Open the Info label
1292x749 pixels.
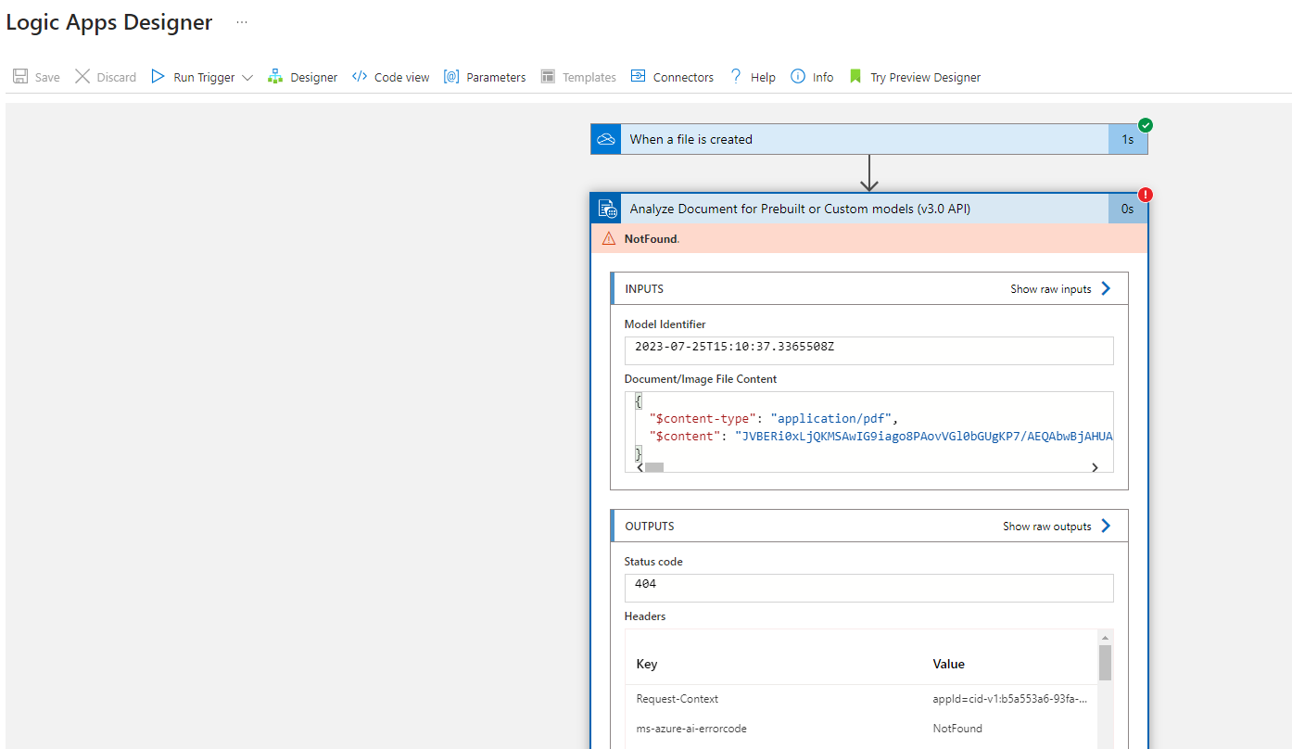823,78
